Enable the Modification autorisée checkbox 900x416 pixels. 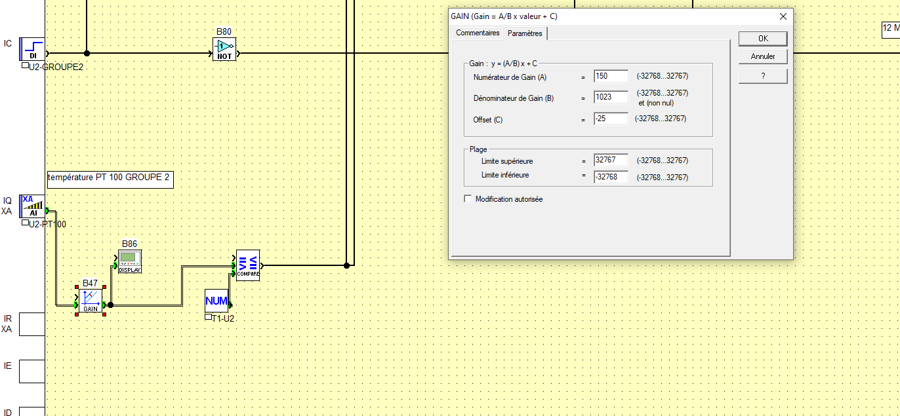click(x=468, y=199)
